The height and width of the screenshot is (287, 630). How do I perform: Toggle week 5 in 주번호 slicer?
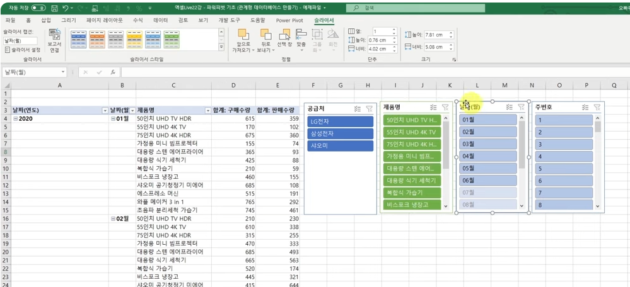click(x=564, y=169)
